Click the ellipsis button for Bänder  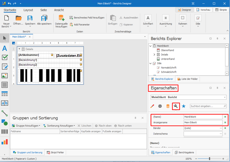pos(221,128)
